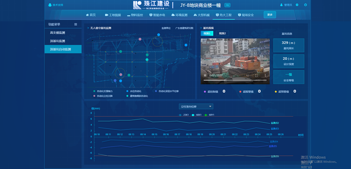This screenshot has height=169, width=351.
Task: Click the purple 超控制值 indicator dot
Action: (205, 92)
